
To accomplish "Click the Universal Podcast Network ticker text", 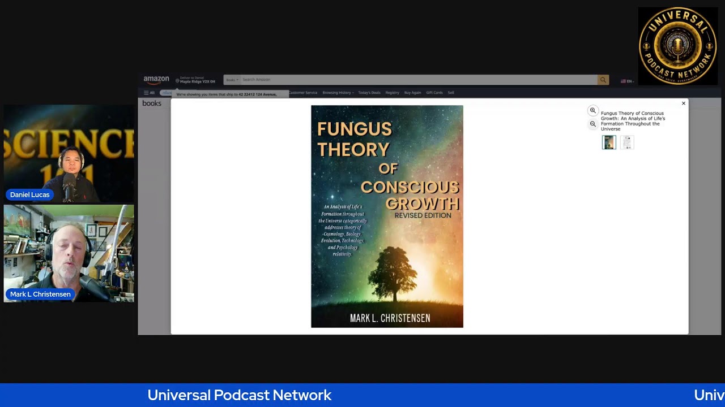I will (x=240, y=395).
